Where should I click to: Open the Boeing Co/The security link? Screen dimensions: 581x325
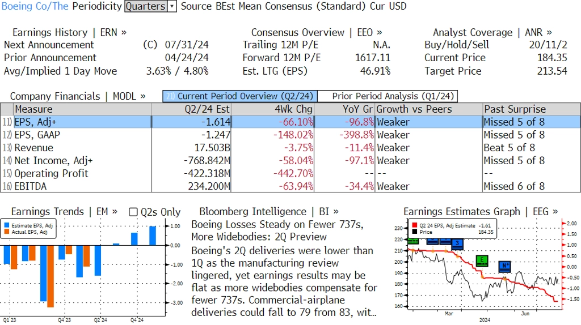(35, 6)
